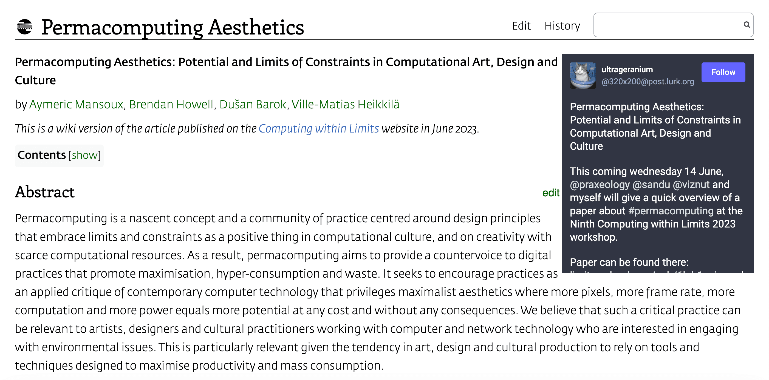Open Aymeric Mansoux author page
Screen dimensions: 769x380
click(x=76, y=104)
